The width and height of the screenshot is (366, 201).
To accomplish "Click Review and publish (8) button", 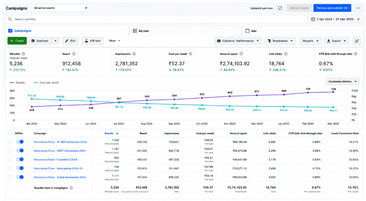I will (x=332, y=8).
